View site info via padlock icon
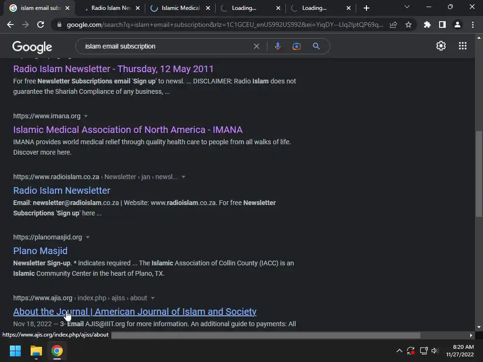The image size is (483, 362). 59,25
